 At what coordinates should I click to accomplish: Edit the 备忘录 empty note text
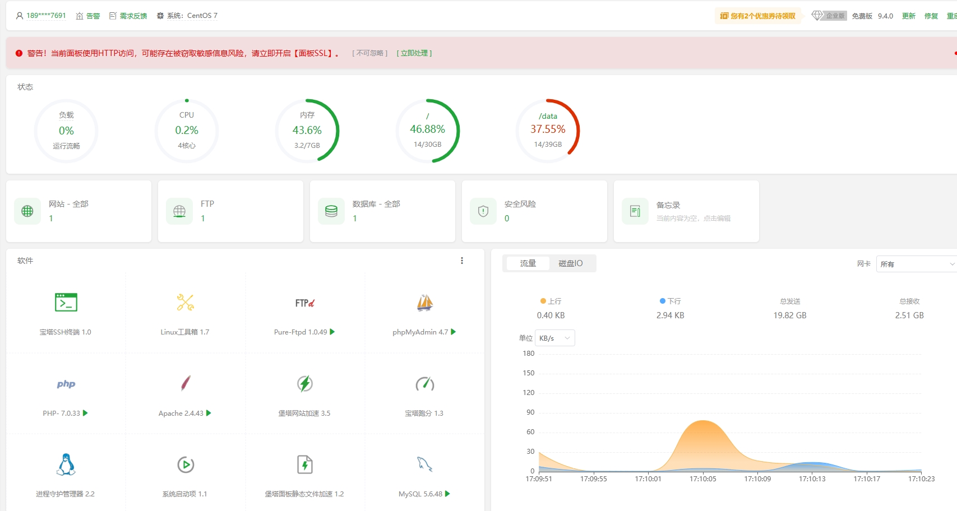point(694,219)
